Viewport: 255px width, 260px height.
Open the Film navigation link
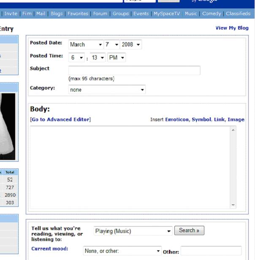pos(27,14)
